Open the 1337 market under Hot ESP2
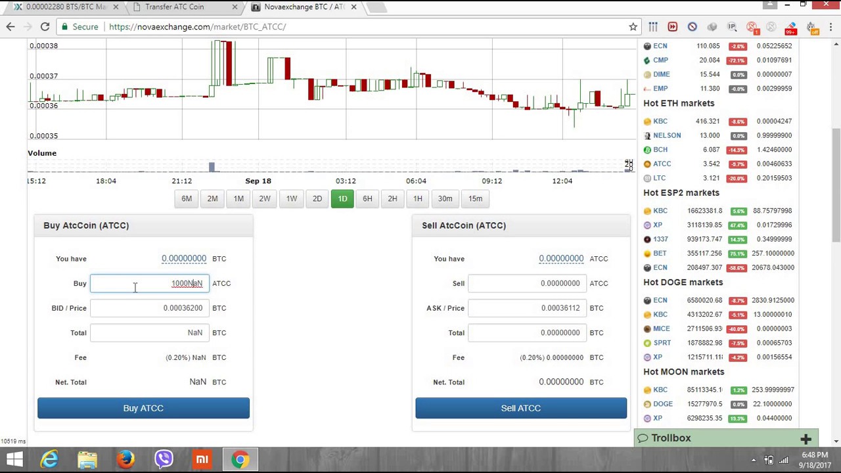841x473 pixels. 660,239
